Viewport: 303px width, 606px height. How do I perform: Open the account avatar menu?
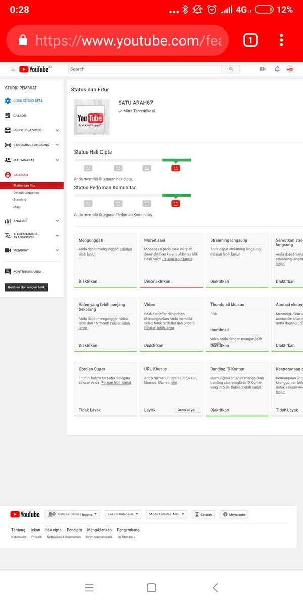(x=290, y=69)
